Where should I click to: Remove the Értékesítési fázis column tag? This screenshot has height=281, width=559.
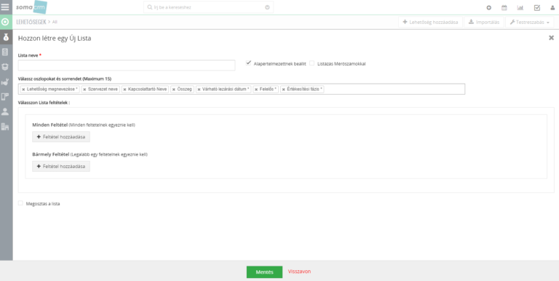coord(283,90)
